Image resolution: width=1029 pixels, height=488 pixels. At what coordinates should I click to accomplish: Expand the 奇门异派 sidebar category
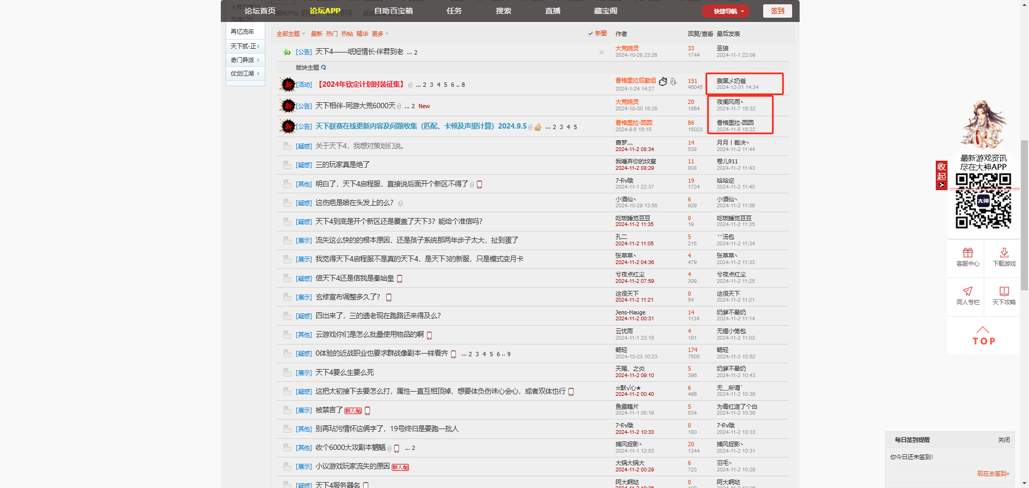click(245, 60)
